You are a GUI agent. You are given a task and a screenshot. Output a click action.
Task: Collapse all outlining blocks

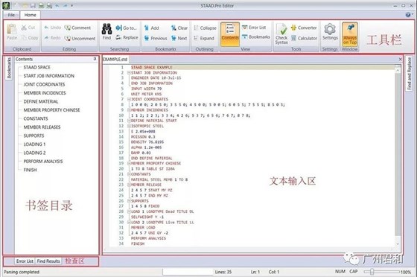click(205, 28)
